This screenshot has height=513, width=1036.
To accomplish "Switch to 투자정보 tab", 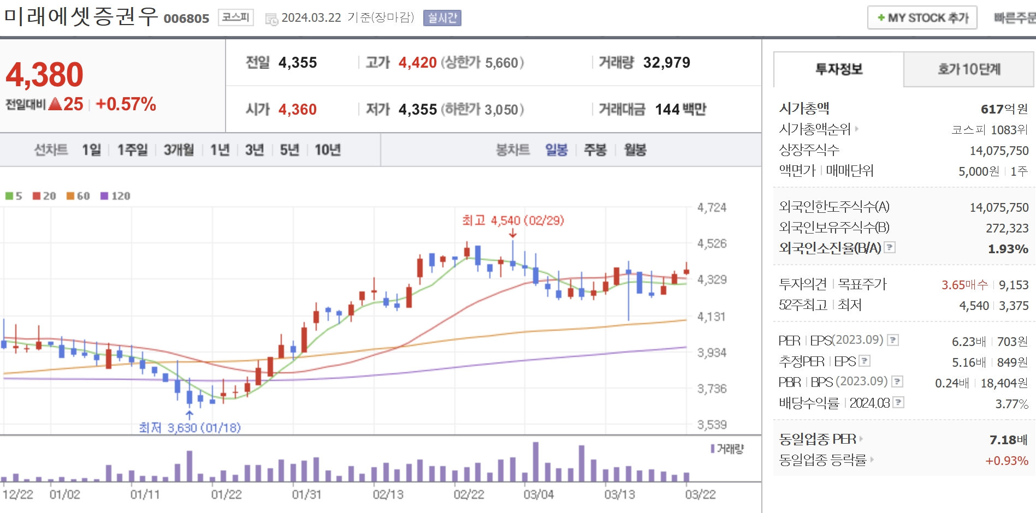I will (839, 69).
